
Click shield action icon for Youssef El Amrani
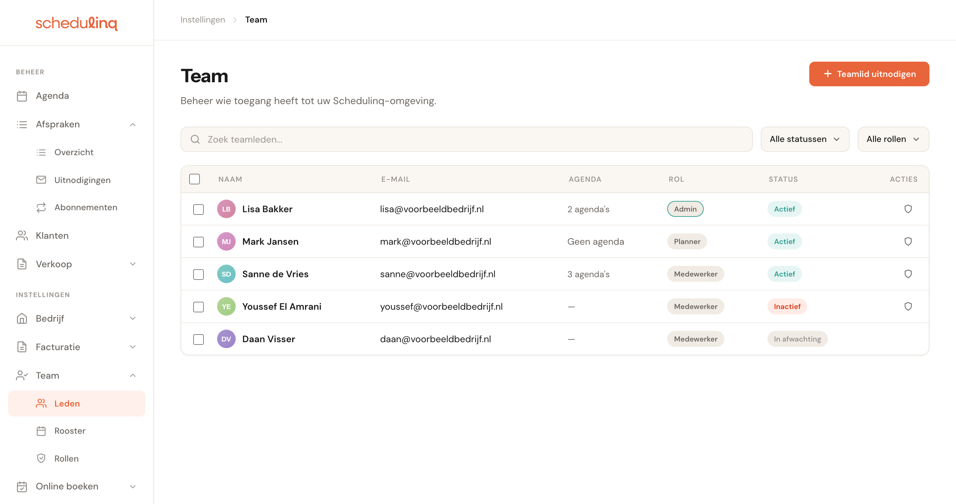(908, 306)
